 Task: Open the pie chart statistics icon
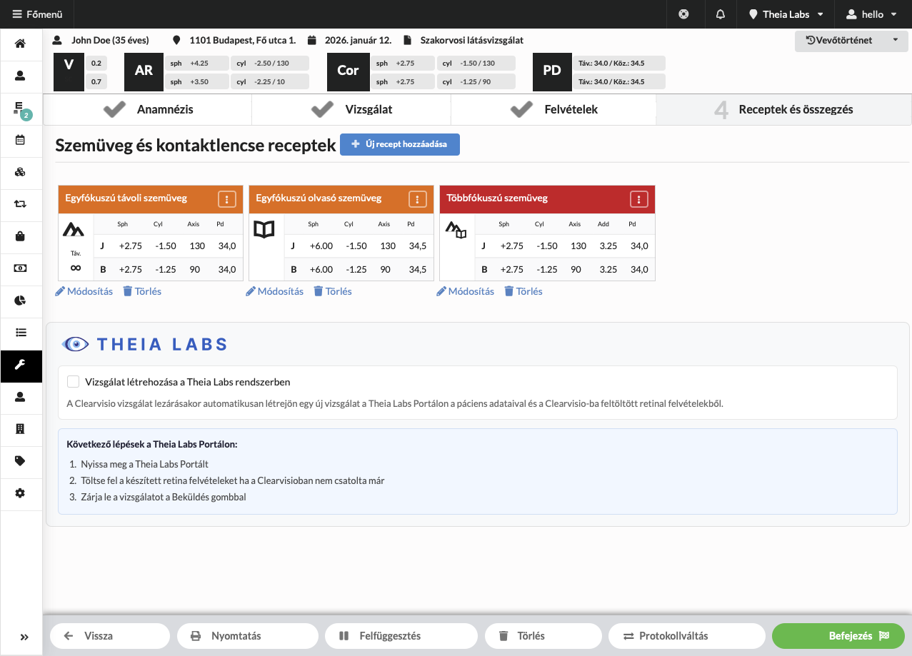[21, 301]
